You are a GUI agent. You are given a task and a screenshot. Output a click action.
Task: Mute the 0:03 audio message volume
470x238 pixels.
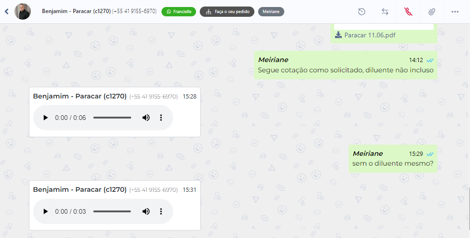coord(146,211)
